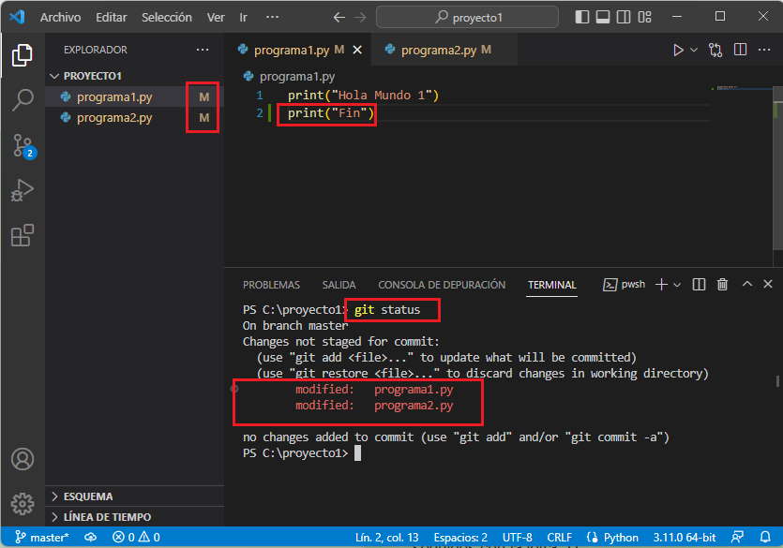Open the Editar menu
Screen dimensions: 783x548
111,18
